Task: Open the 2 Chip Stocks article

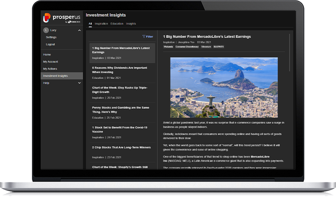Action: point(122,152)
